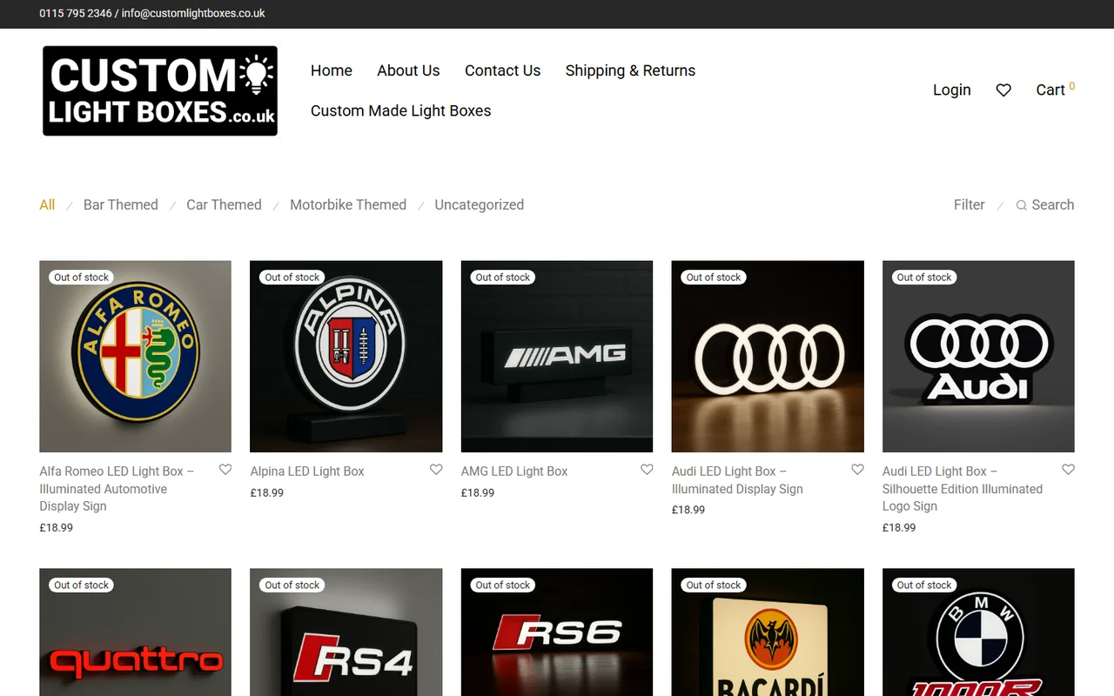Click the AMG £18.99 price
This screenshot has width=1114, height=696.
click(x=478, y=492)
